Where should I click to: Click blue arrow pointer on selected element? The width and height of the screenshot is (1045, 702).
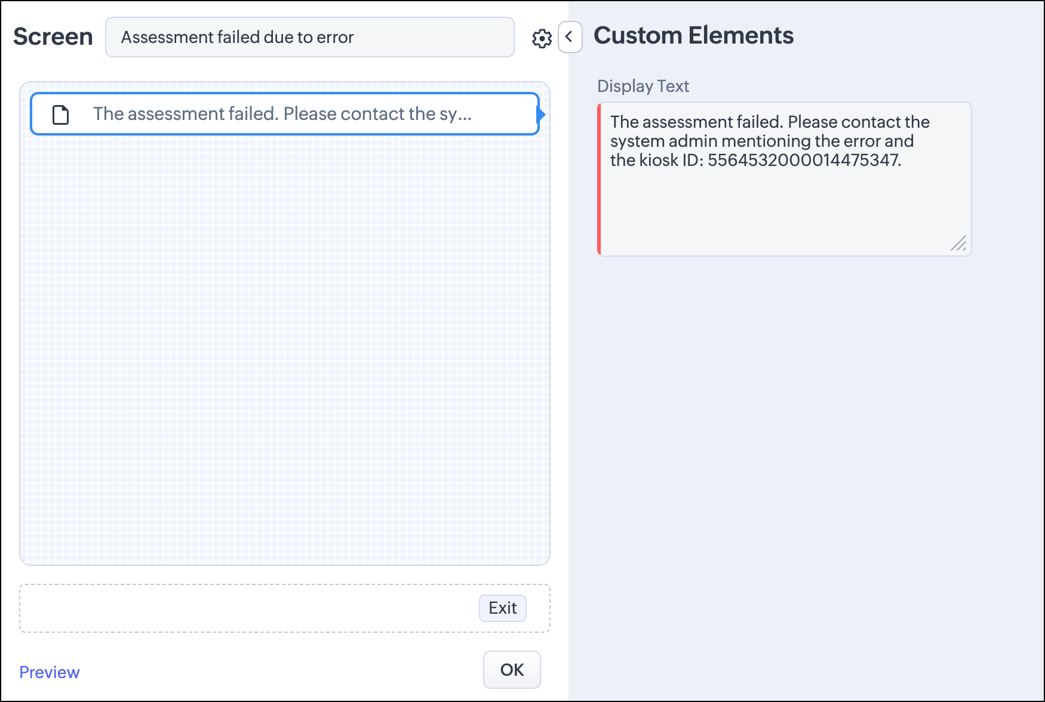(542, 114)
